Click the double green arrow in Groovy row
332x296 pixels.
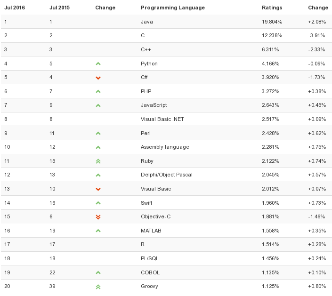click(x=98, y=287)
